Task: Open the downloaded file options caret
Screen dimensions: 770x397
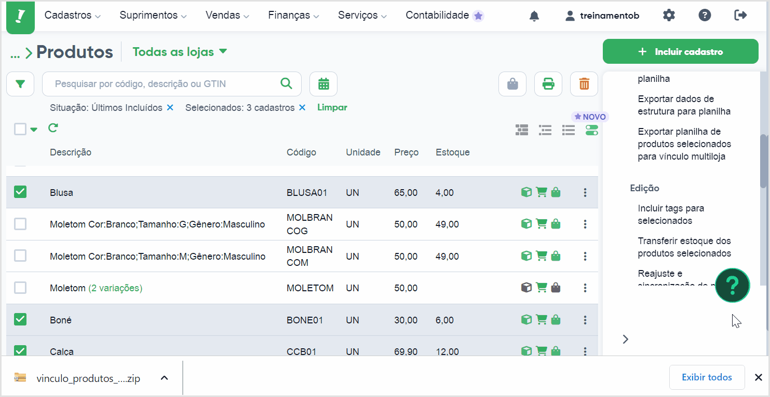Action: click(x=164, y=378)
